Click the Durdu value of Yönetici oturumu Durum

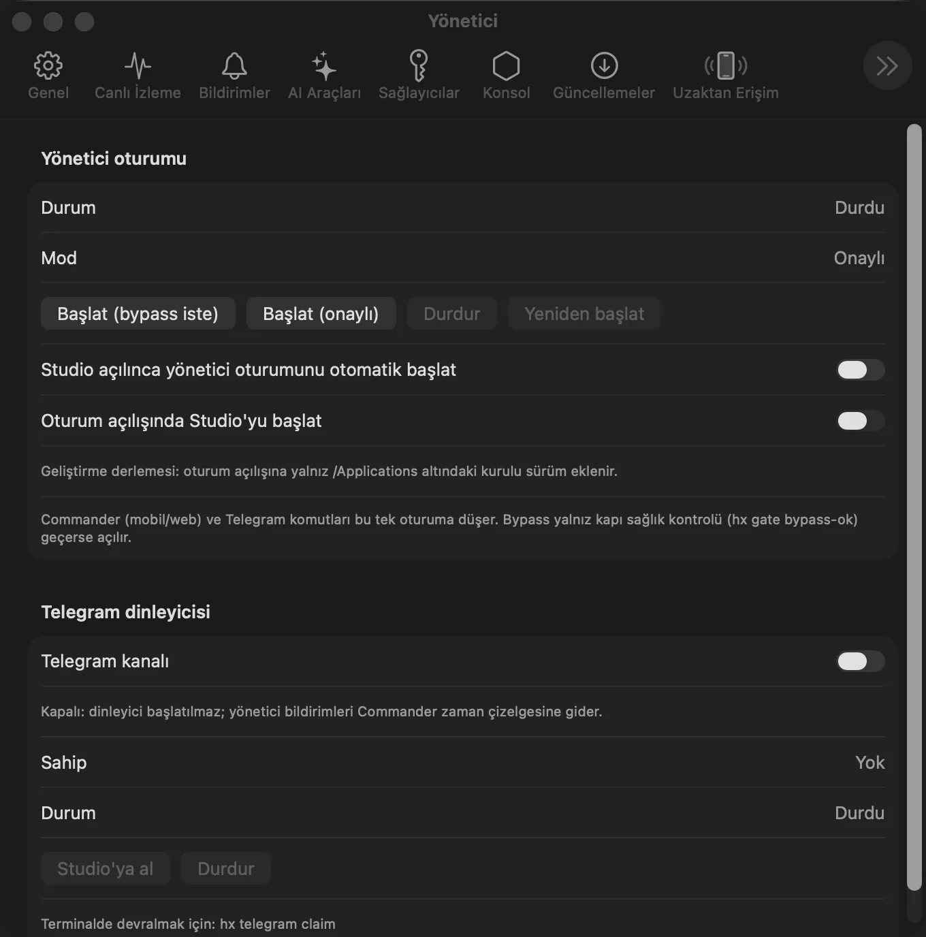(859, 208)
